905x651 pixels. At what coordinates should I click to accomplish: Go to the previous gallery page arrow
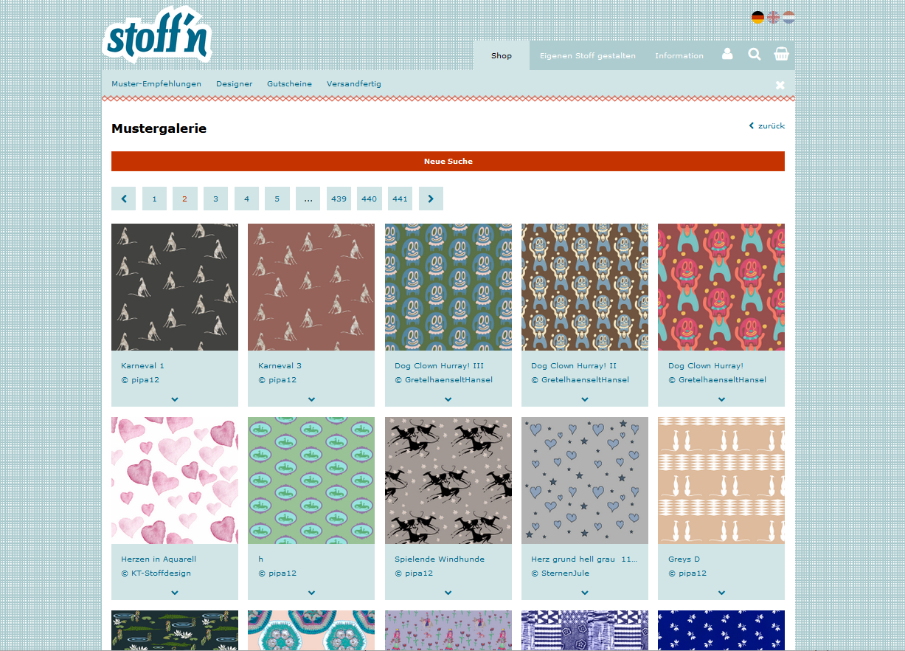tap(123, 199)
